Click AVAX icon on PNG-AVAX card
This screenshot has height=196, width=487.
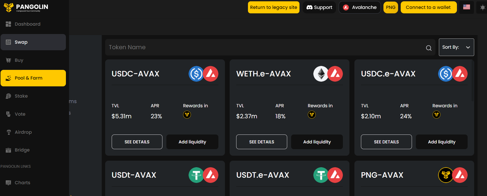coord(460,175)
